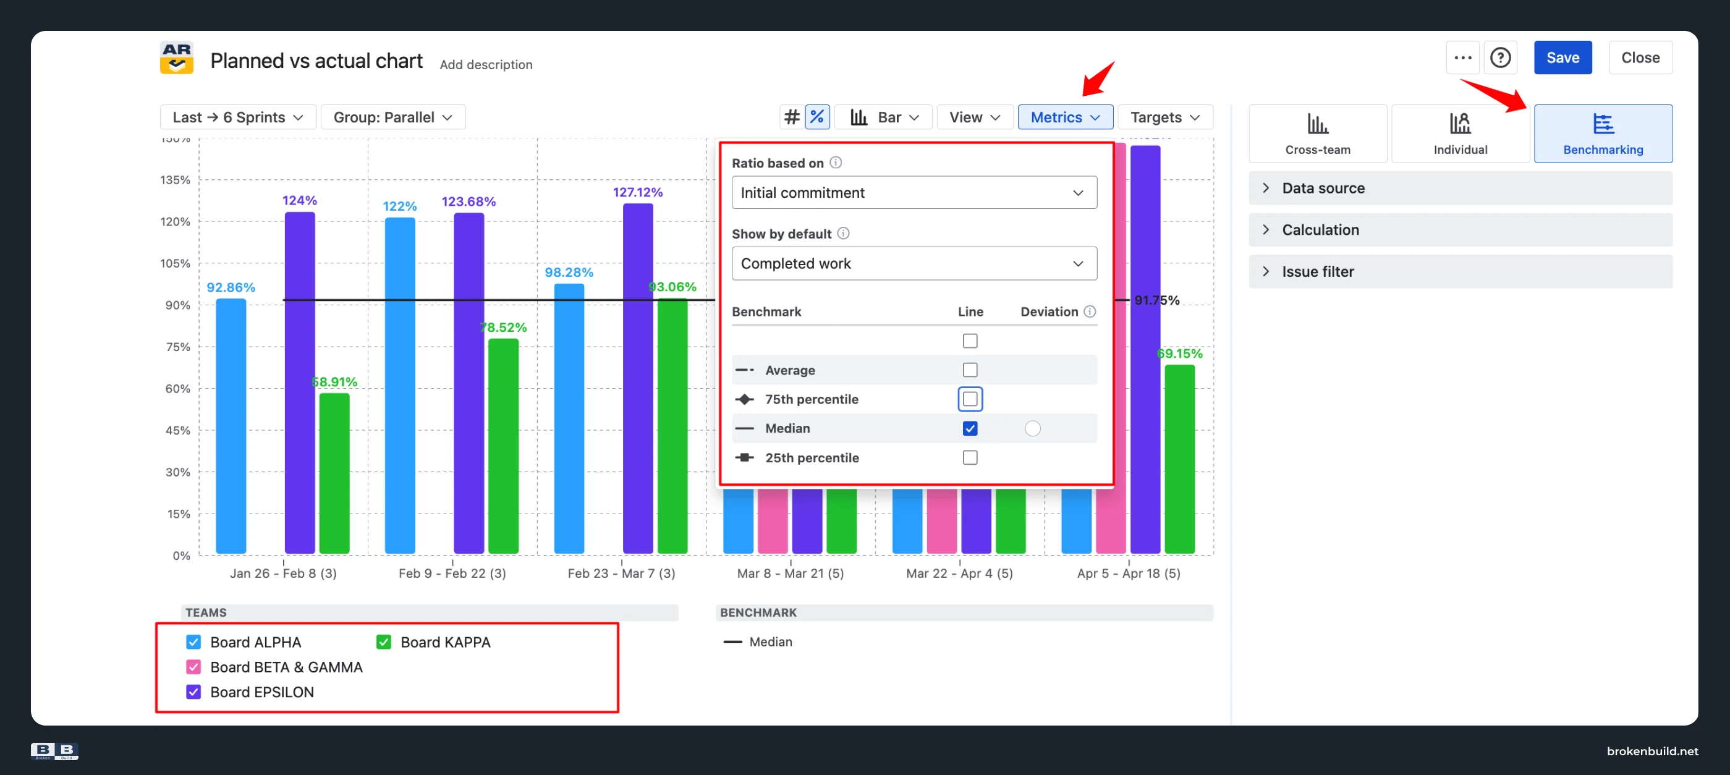Open the Last 6 Sprints dropdown
Viewport: 1730px width, 775px height.
point(239,117)
